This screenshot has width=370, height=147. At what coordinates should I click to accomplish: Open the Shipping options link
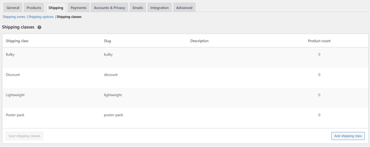click(x=41, y=17)
